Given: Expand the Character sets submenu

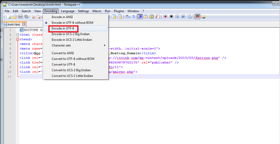Looking at the screenshot, I should pos(75,45).
